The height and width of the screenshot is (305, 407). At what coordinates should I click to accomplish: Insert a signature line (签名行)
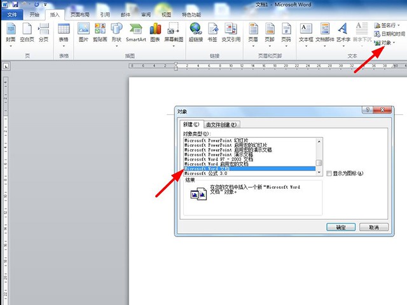click(x=387, y=25)
